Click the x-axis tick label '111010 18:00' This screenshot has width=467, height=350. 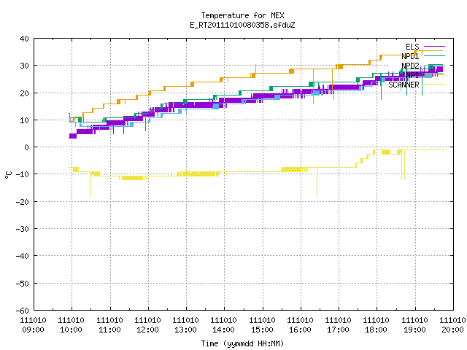377,325
